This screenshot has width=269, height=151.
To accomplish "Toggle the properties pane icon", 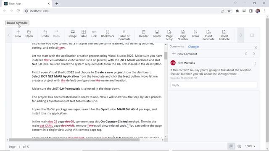I will pos(252,35).
